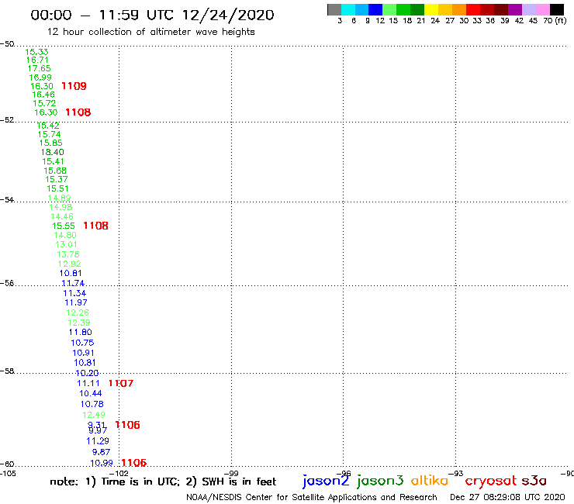Click the red swatch in the color scale
Screen dimensions: 574x504
(473, 9)
